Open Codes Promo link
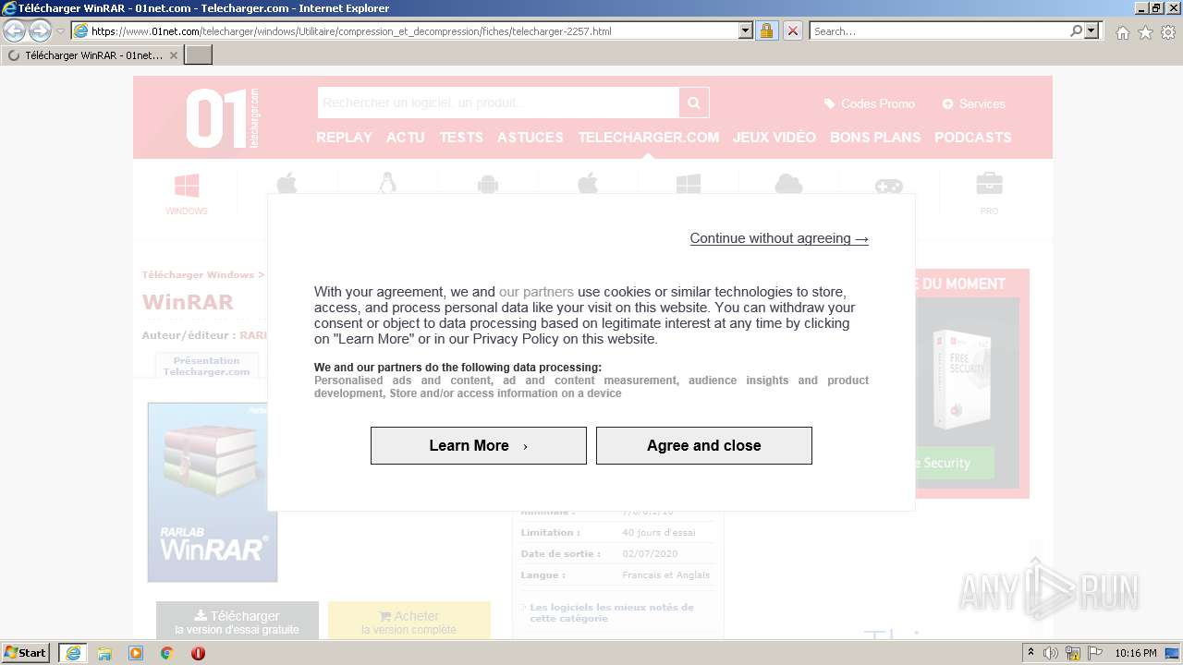 870,103
